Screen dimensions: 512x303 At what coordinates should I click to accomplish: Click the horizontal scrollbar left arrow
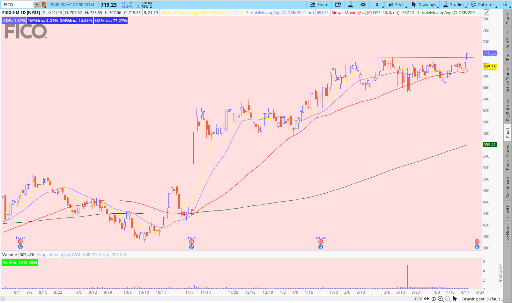click(x=3, y=299)
